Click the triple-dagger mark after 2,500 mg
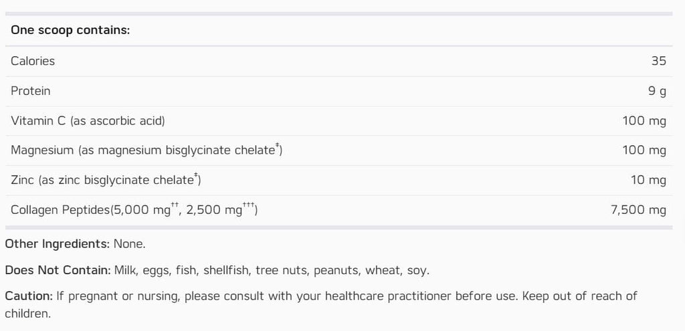The width and height of the screenshot is (685, 331). 250,206
